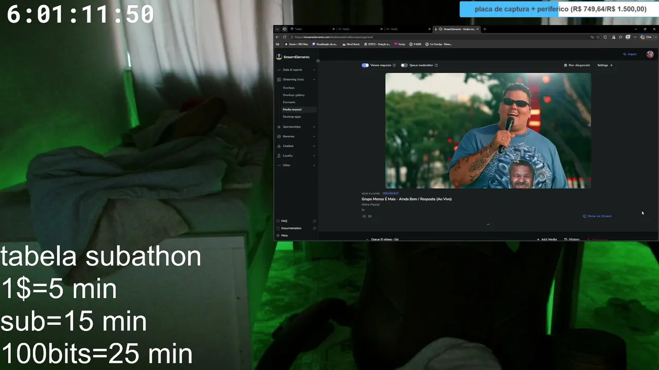Collapse the player with the chevron up
The width and height of the screenshot is (659, 370).
(488, 224)
